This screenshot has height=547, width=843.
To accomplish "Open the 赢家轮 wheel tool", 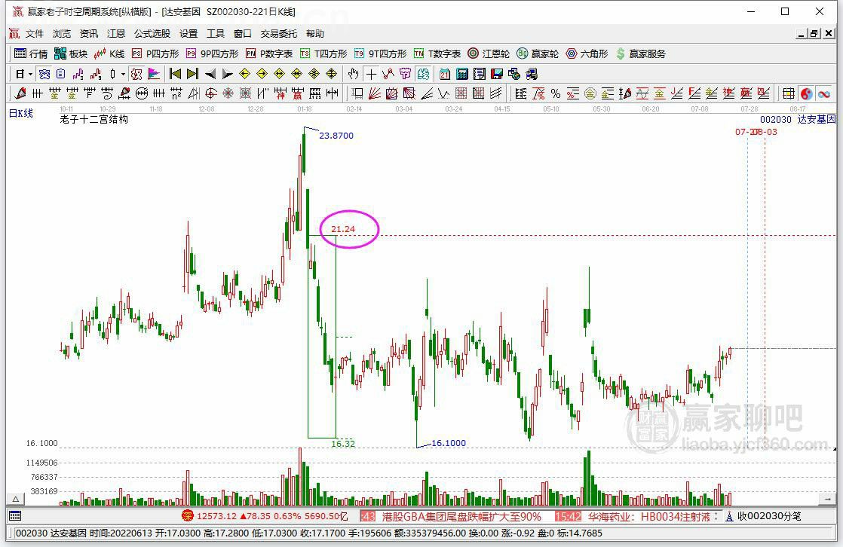I will pyautogui.click(x=538, y=53).
